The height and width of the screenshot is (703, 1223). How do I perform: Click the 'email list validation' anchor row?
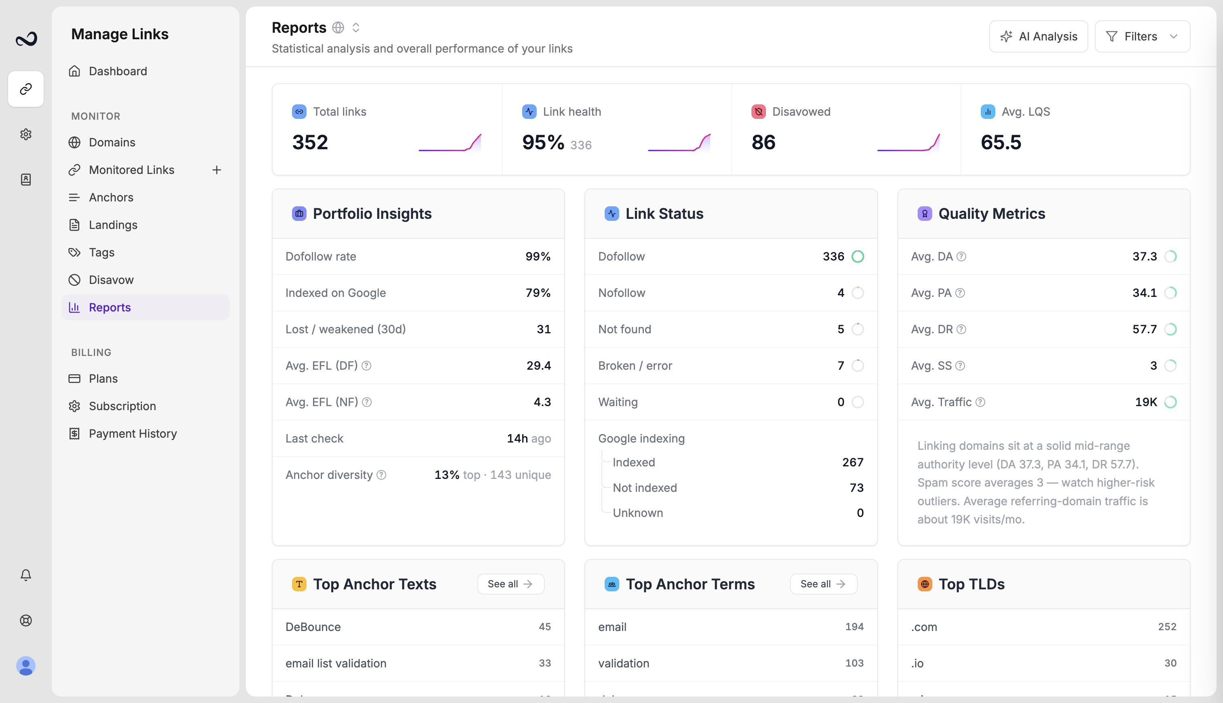click(x=418, y=663)
